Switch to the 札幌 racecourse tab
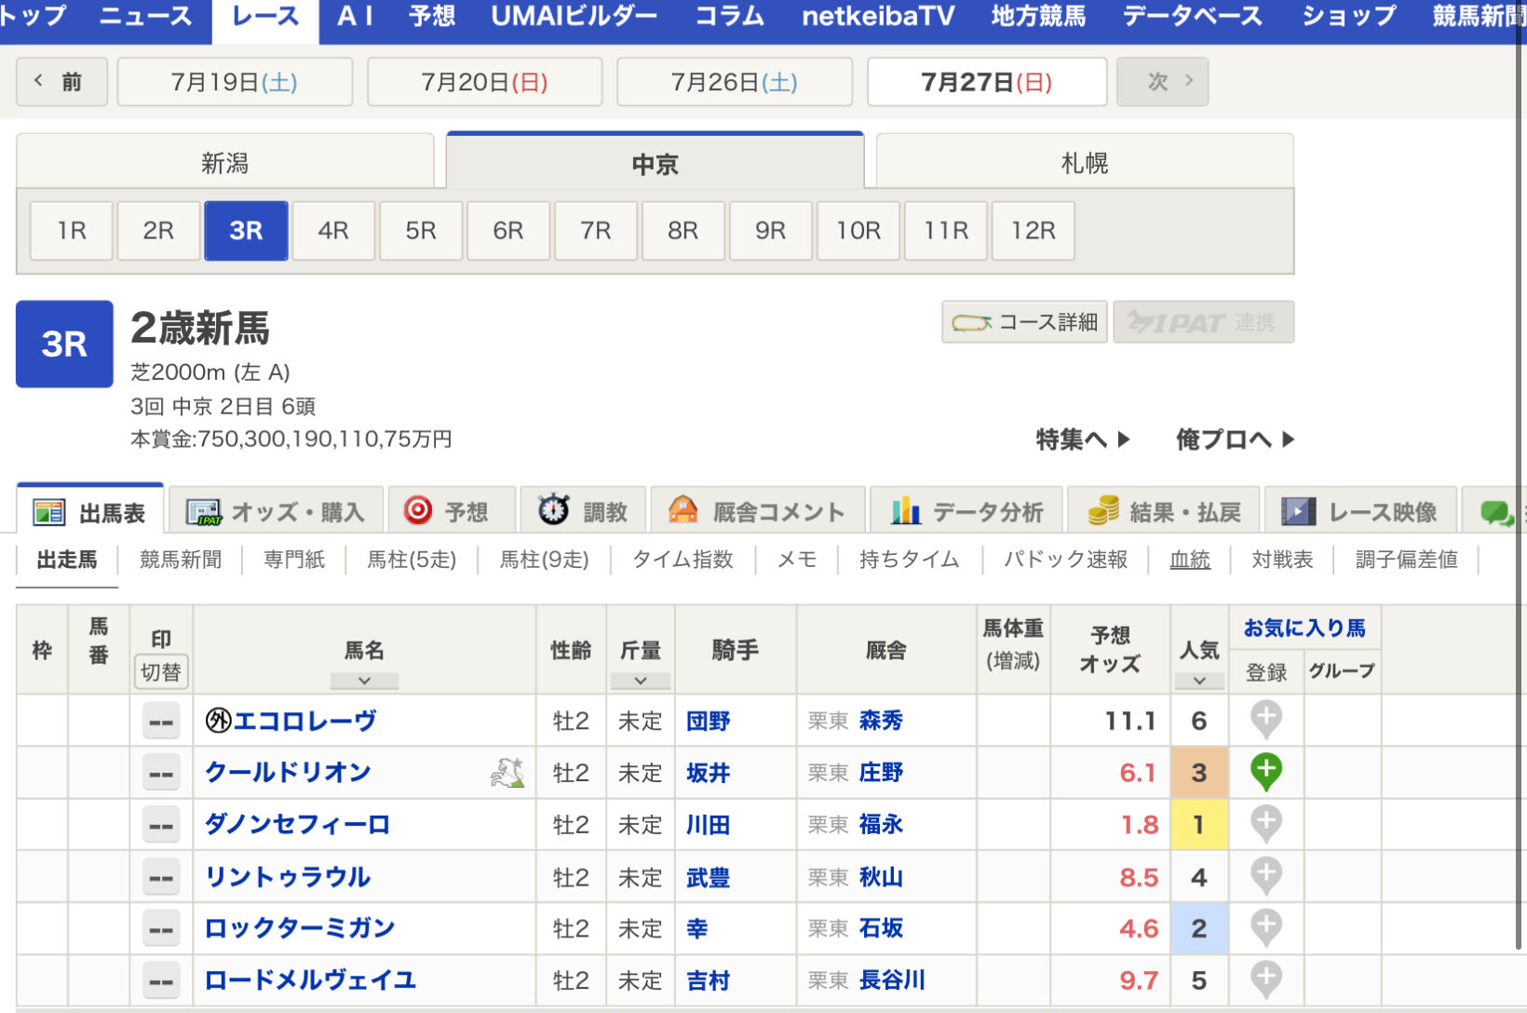The width and height of the screenshot is (1527, 1013). click(x=1084, y=164)
